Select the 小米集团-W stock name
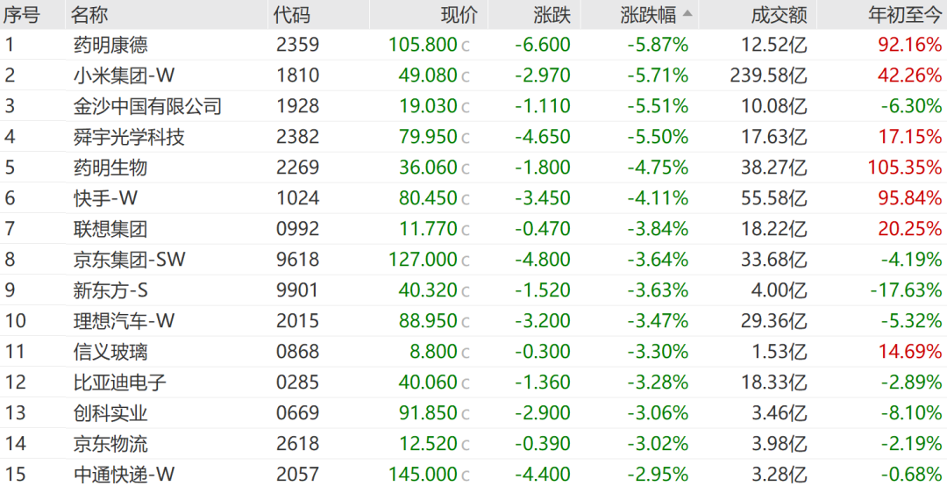Screen dimensions: 947x486 click(x=124, y=75)
